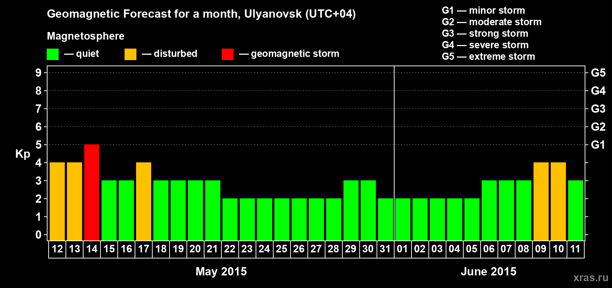Click the right axis 'G3' label
Screen dimensions: 612x288
pyautogui.click(x=598, y=109)
